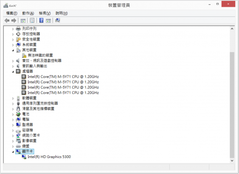239x174 pixels.
Task: Expand the 列印佇列 category
Action: (13, 29)
